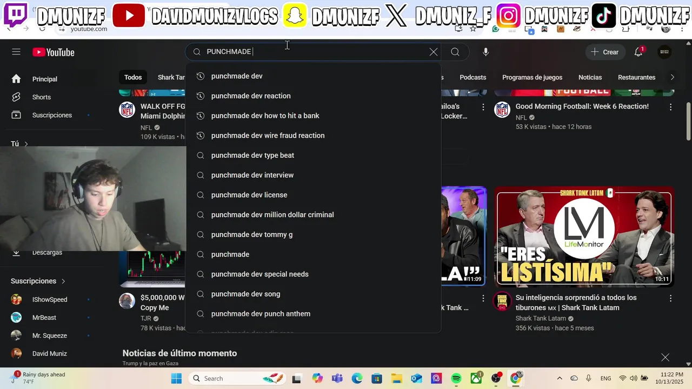Click the Windows taskbar search box
The height and width of the screenshot is (389, 692).
[x=238, y=378]
